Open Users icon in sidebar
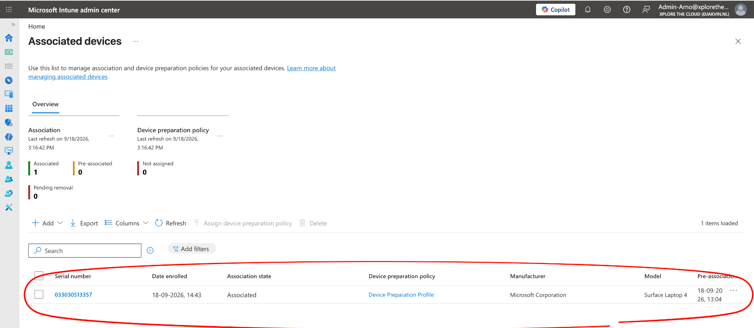Viewport: 754px width, 328px height. (9, 165)
